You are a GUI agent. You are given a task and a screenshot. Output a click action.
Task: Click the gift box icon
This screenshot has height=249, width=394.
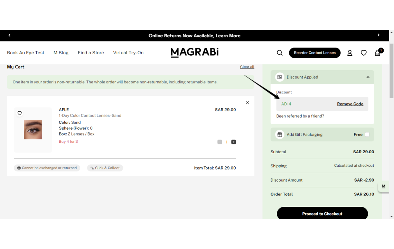click(280, 135)
